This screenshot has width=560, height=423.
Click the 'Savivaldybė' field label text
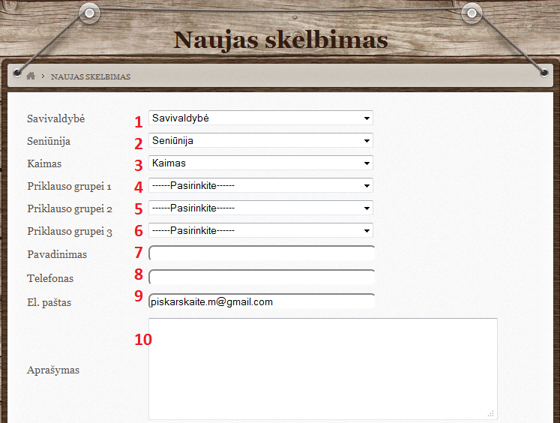(x=56, y=118)
